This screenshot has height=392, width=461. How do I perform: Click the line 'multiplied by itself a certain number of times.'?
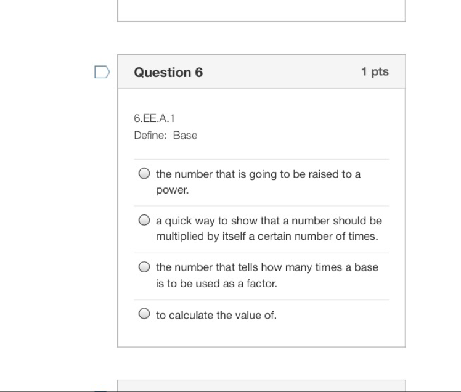[267, 236]
